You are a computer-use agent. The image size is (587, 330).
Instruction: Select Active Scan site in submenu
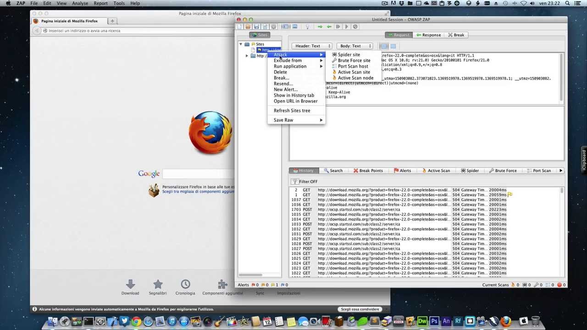(354, 72)
